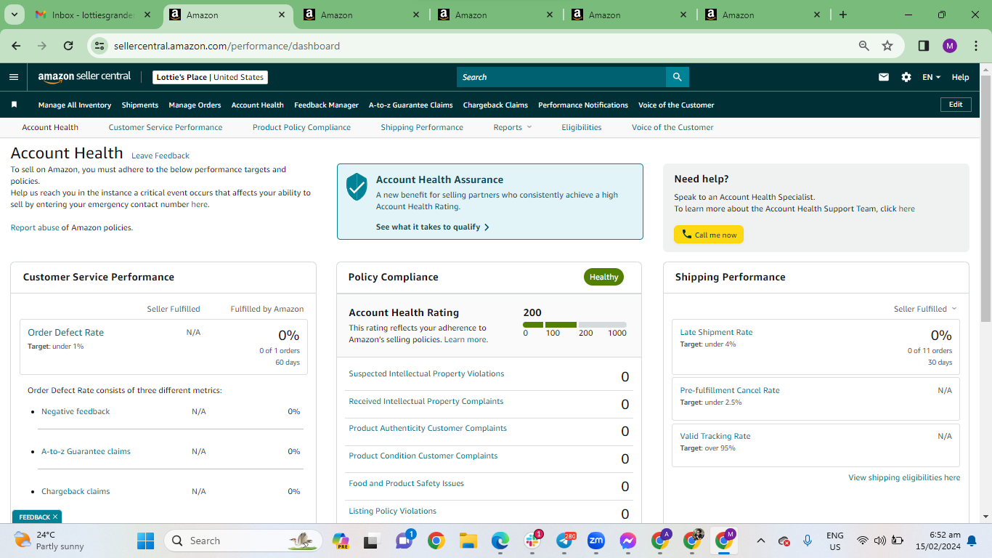This screenshot has width=992, height=558.
Task: Open Task View on the taskbar
Action: pos(372,541)
